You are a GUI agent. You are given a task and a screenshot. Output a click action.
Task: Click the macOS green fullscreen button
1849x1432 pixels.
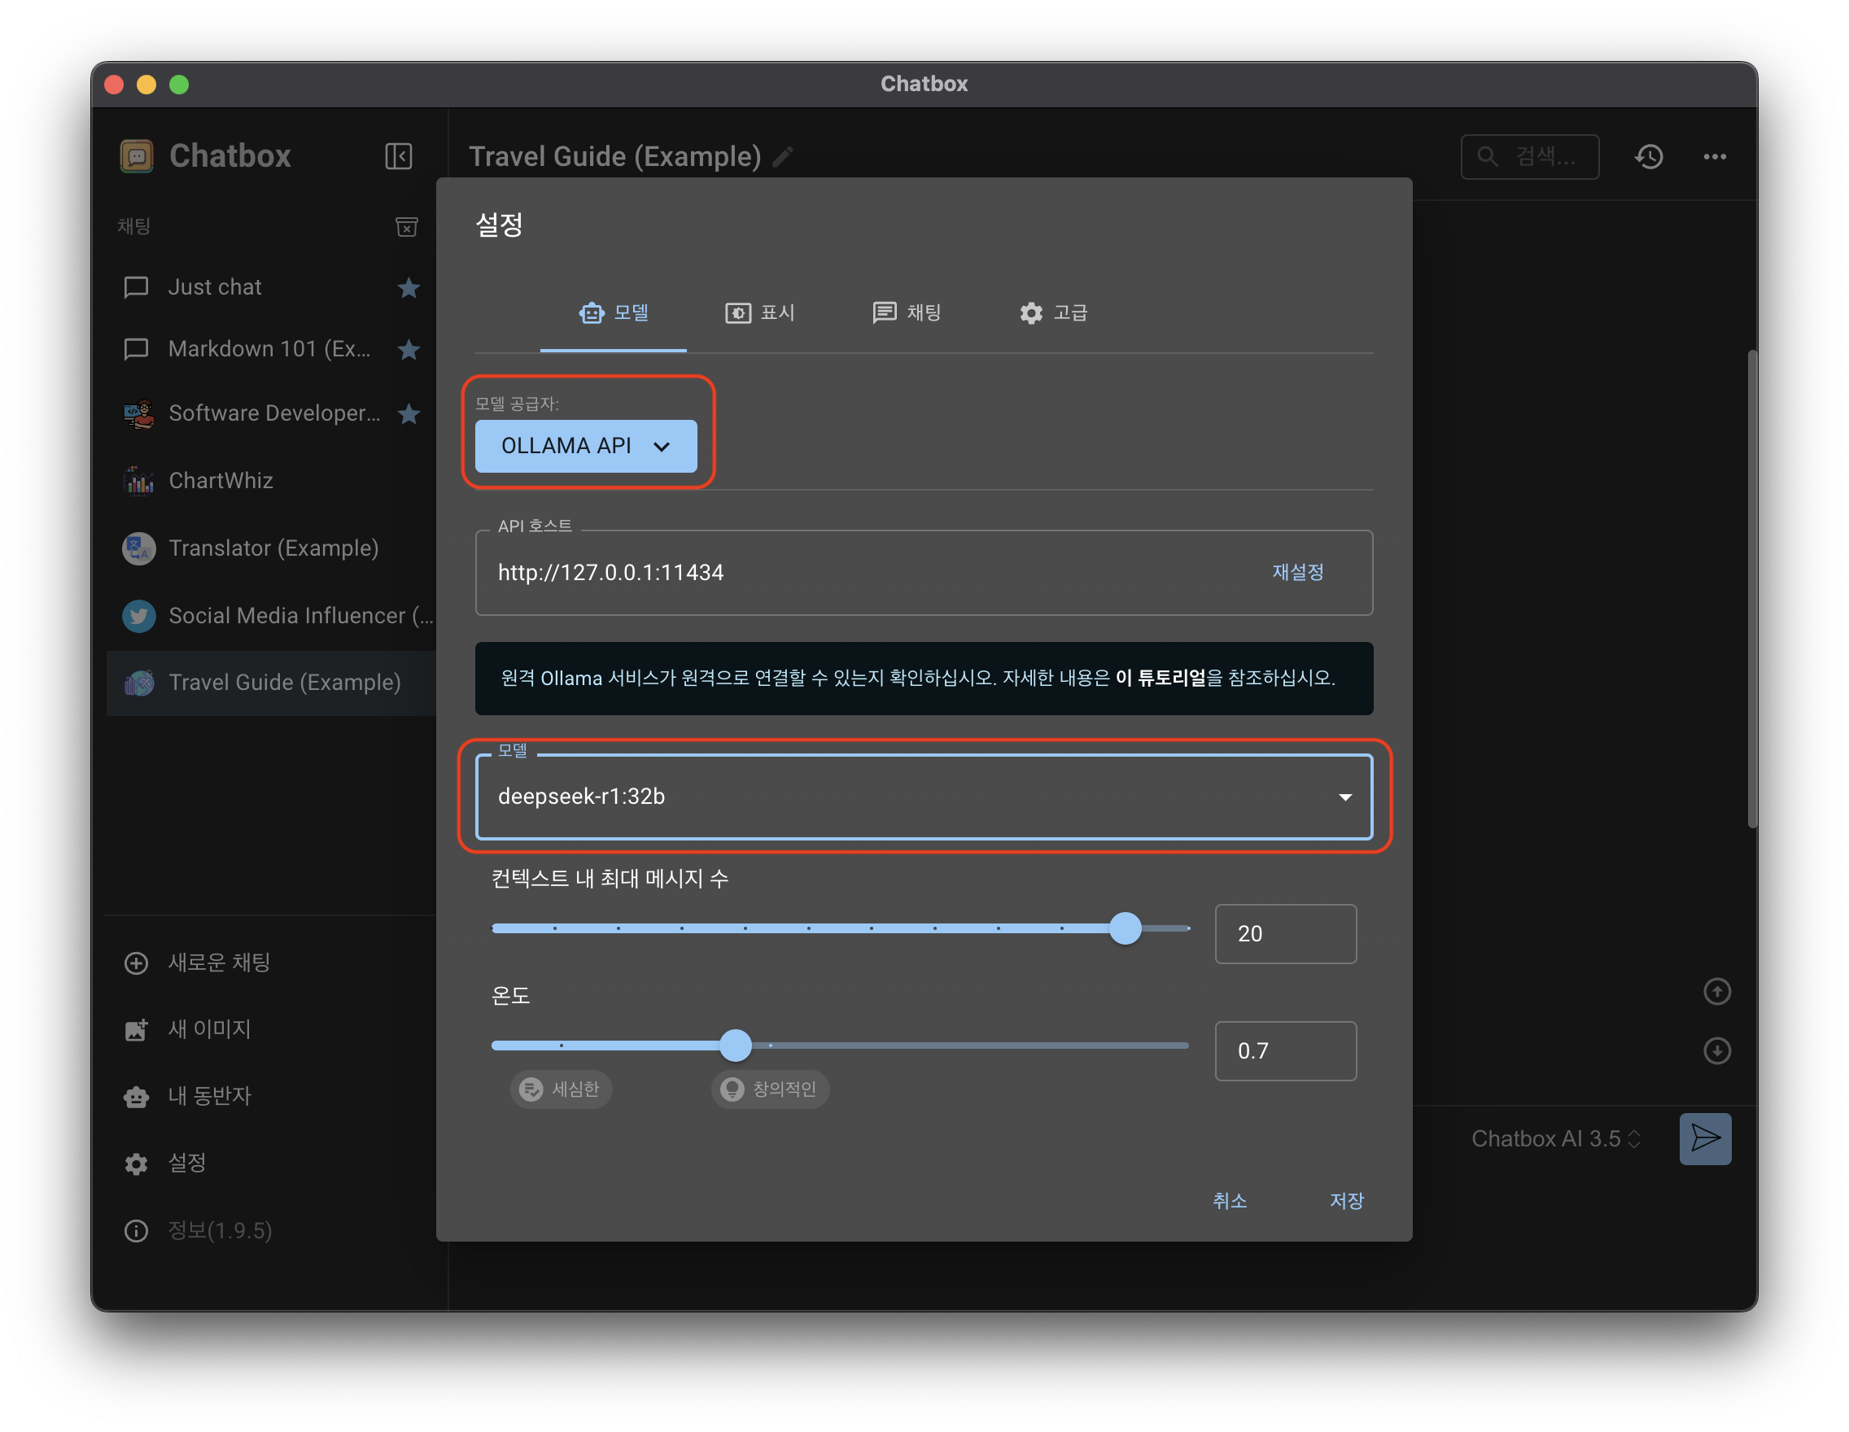coord(180,85)
